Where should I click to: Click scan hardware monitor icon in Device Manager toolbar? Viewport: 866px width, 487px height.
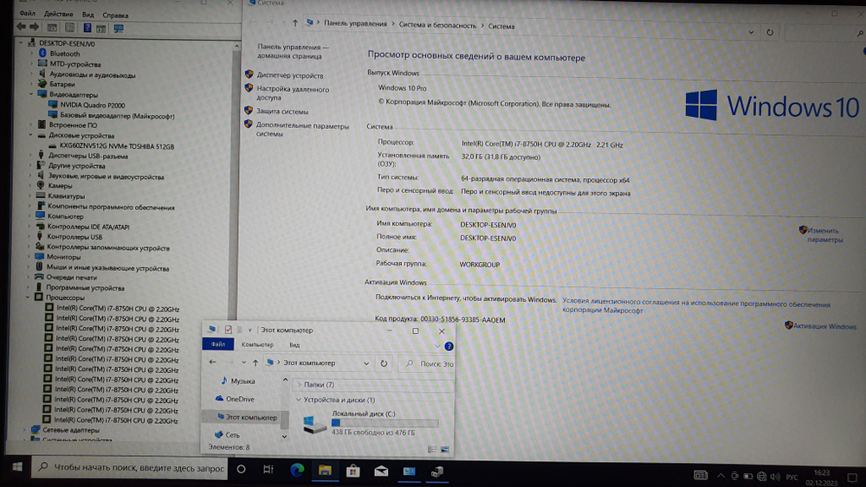(118, 29)
